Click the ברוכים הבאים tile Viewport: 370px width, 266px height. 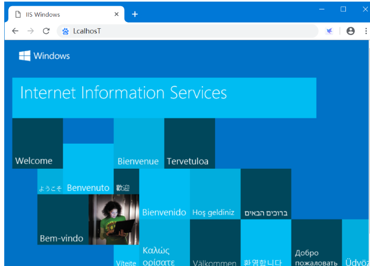pos(266,194)
